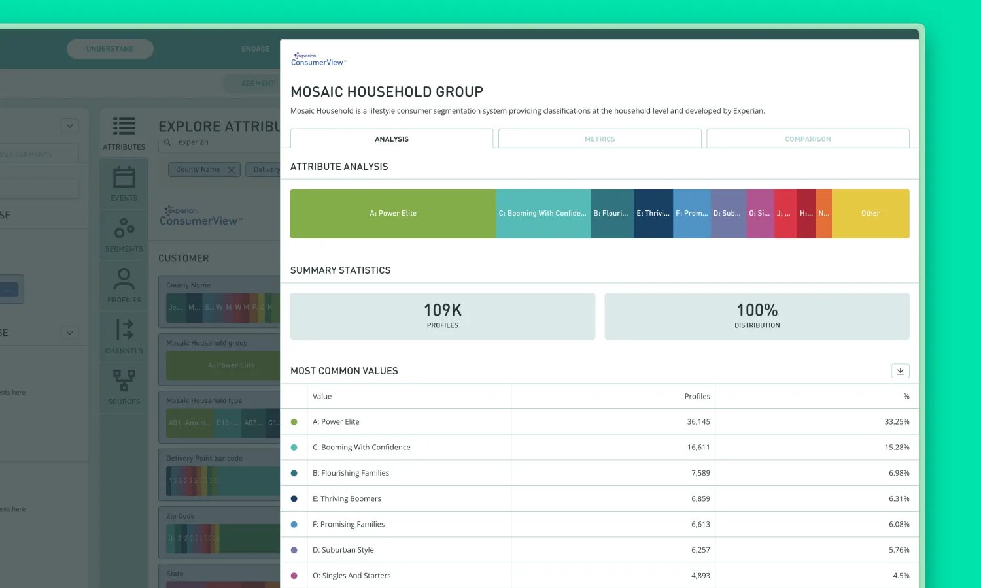The width and height of the screenshot is (981, 588).
Task: Click the F: Promising bar segment
Action: [692, 214]
